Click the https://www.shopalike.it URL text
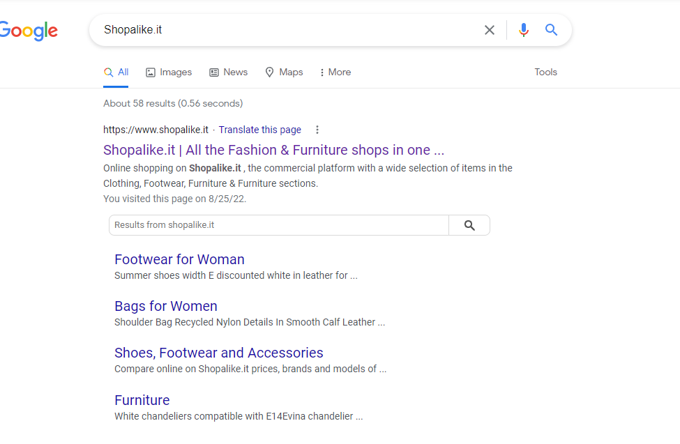Viewport: 680px width, 444px height. [156, 130]
